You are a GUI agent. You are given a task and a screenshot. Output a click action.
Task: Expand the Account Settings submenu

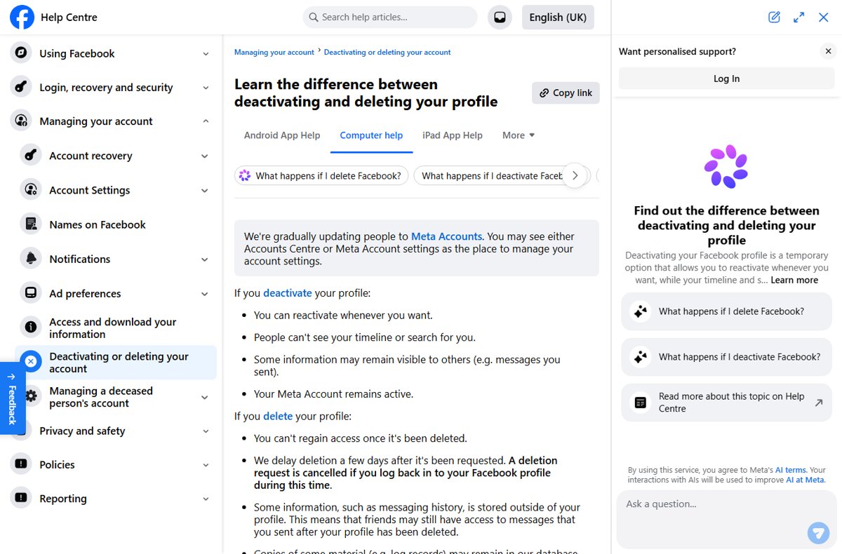click(x=205, y=190)
